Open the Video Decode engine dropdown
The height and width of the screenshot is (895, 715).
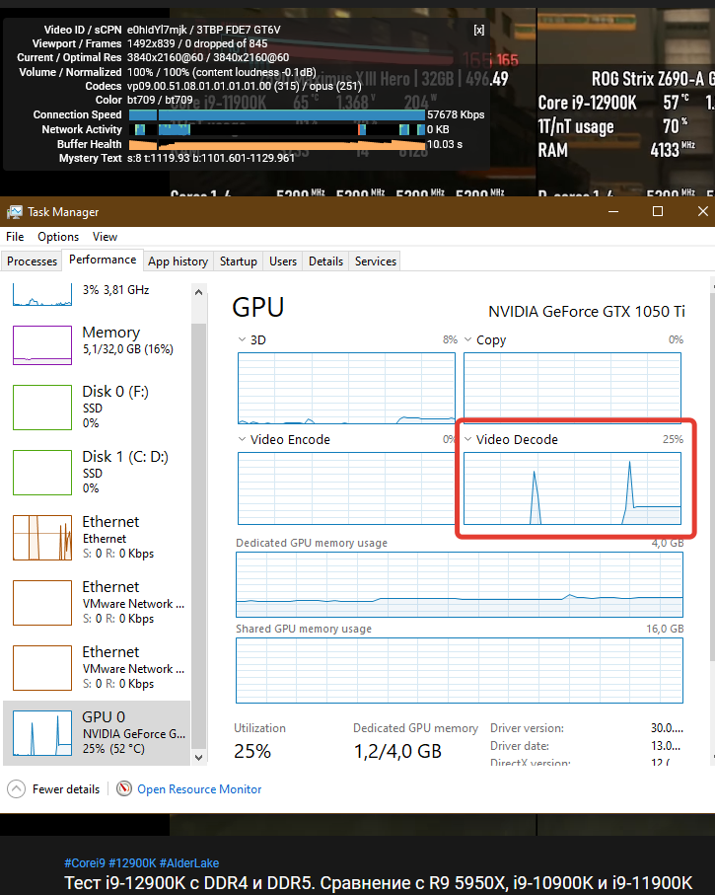click(x=467, y=439)
